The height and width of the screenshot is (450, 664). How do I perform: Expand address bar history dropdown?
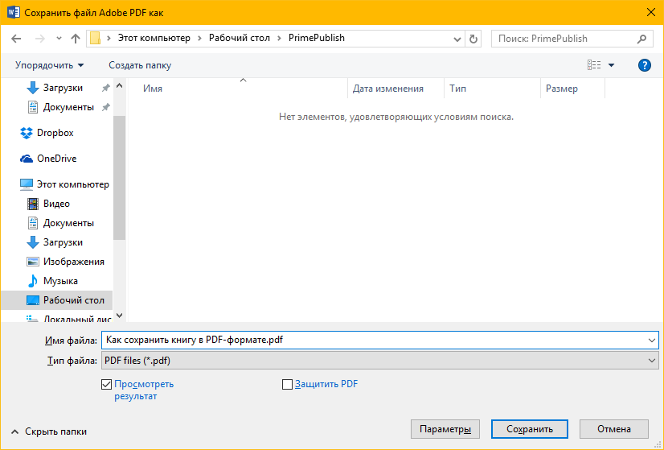click(x=457, y=39)
